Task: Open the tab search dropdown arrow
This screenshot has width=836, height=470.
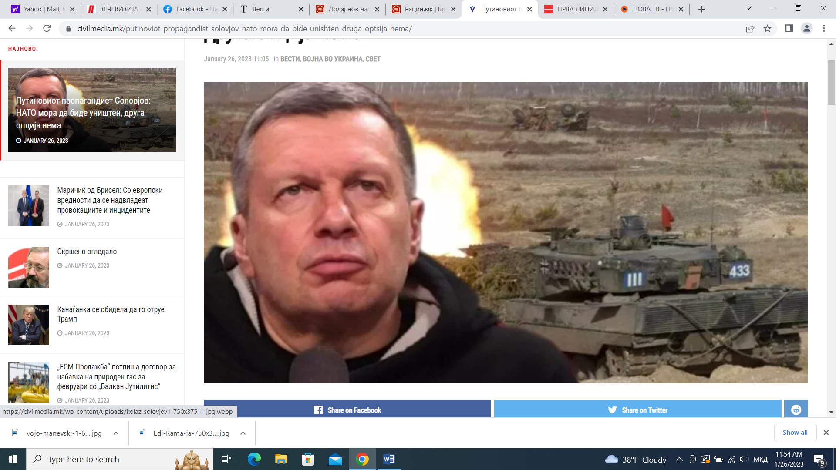Action: (x=748, y=9)
